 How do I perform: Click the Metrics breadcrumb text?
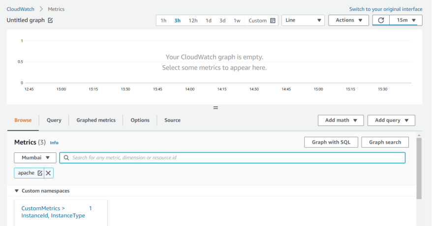56,9
